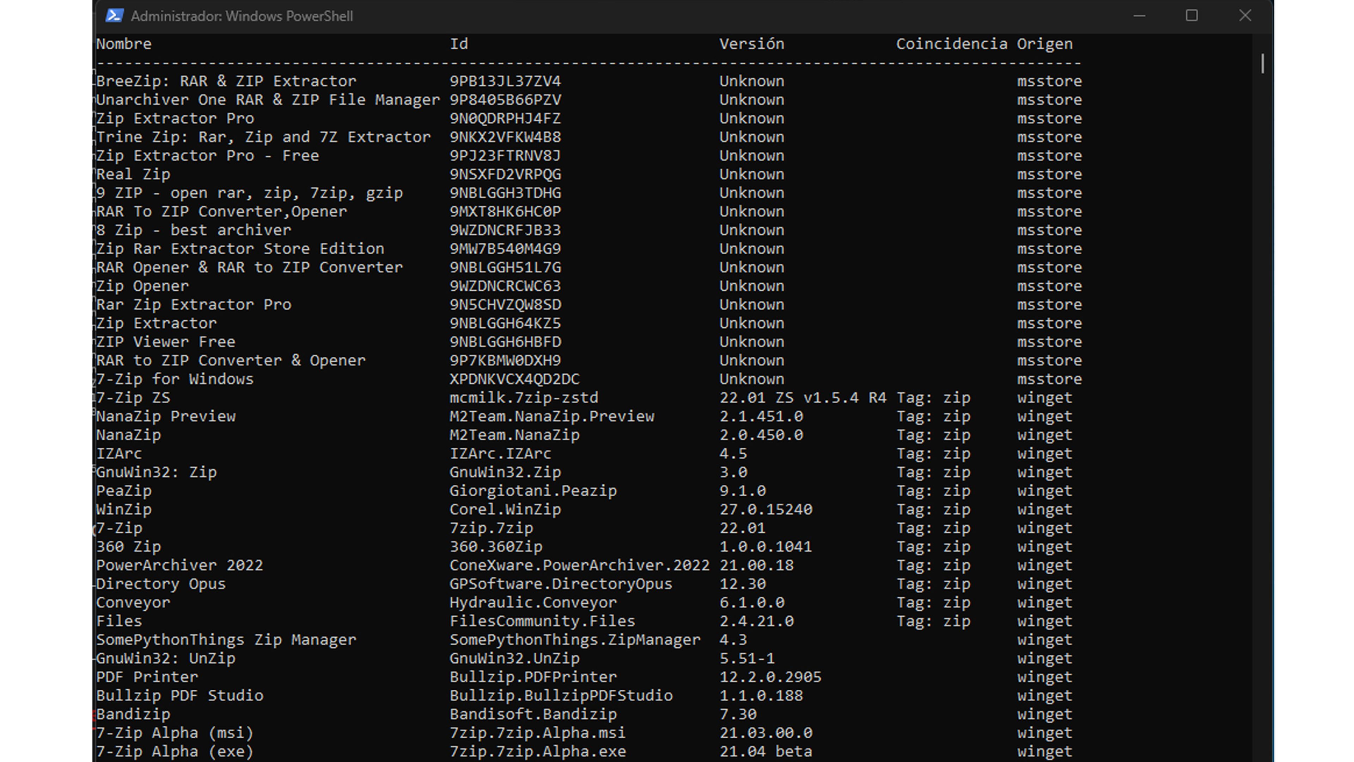Select the ID Hydraulic.Conveyor
Viewport: 1354px width, 762px height.
533,603
